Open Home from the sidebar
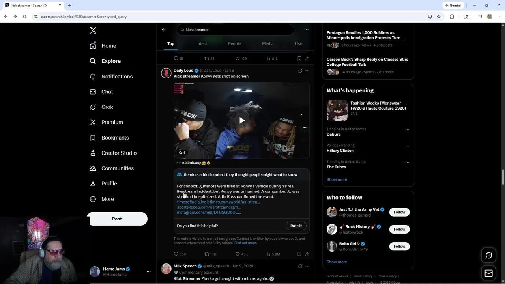The width and height of the screenshot is (505, 284). click(x=103, y=46)
